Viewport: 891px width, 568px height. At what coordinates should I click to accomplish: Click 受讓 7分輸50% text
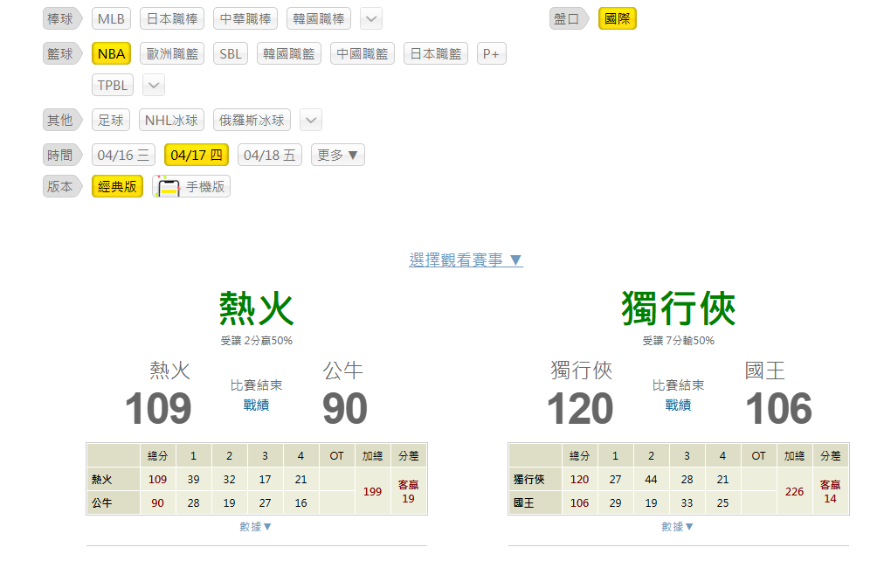pyautogui.click(x=679, y=341)
